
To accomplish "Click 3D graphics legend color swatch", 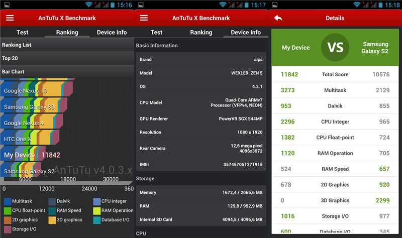I will coord(52,220).
